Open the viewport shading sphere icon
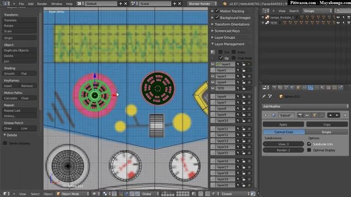Image resolution: width=351 pixels, height=197 pixels. click(x=94, y=194)
